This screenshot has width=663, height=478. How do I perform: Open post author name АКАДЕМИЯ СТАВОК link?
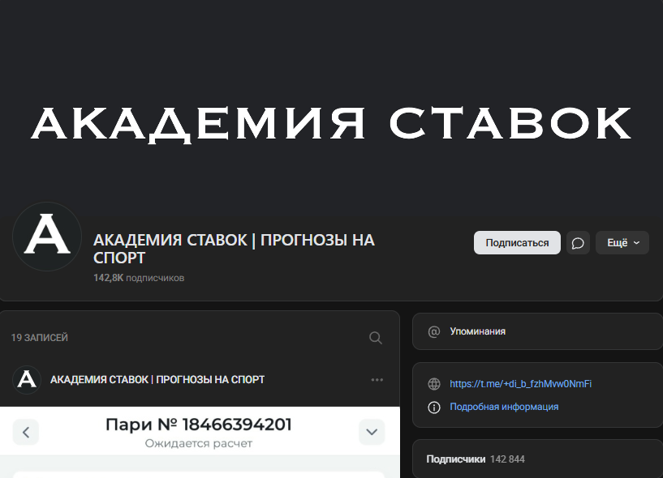157,380
